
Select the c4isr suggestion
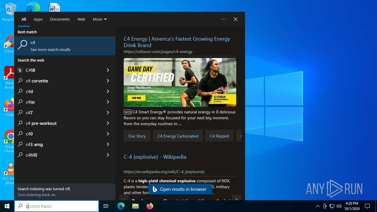coord(57,102)
